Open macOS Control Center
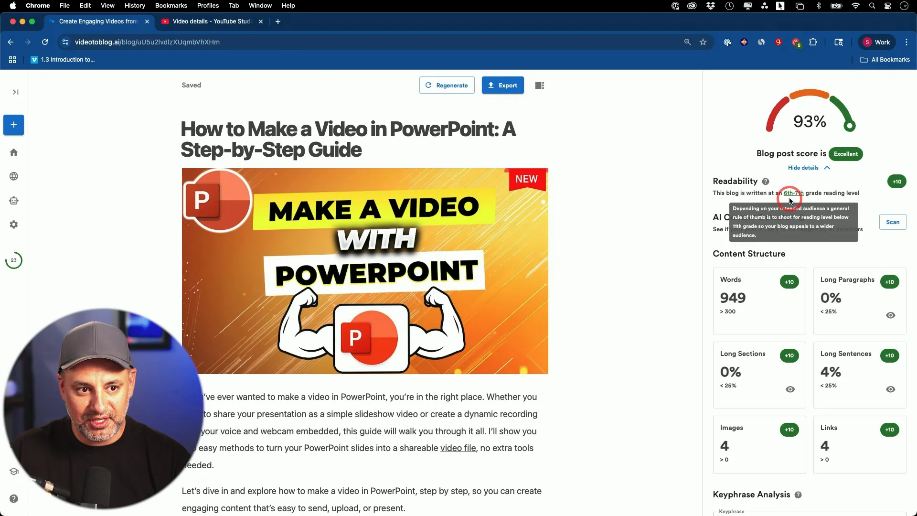This screenshot has width=917, height=516. [x=888, y=6]
